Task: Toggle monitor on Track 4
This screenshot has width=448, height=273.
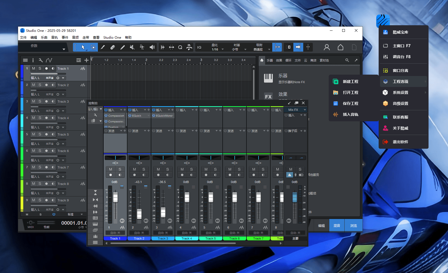Action: [53, 118]
